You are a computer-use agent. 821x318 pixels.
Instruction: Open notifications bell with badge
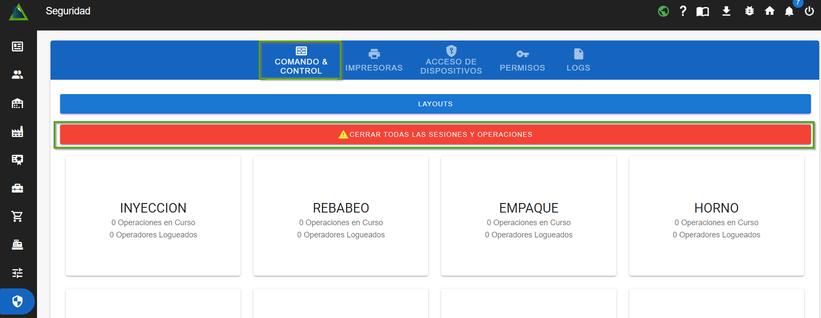pos(789,11)
